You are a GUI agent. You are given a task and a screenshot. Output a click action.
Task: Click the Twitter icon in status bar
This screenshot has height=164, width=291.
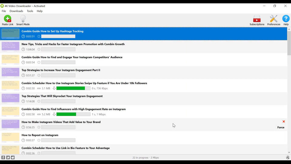(x=8, y=158)
